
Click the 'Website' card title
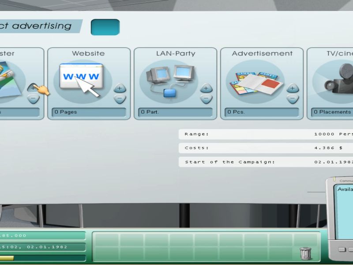89,53
